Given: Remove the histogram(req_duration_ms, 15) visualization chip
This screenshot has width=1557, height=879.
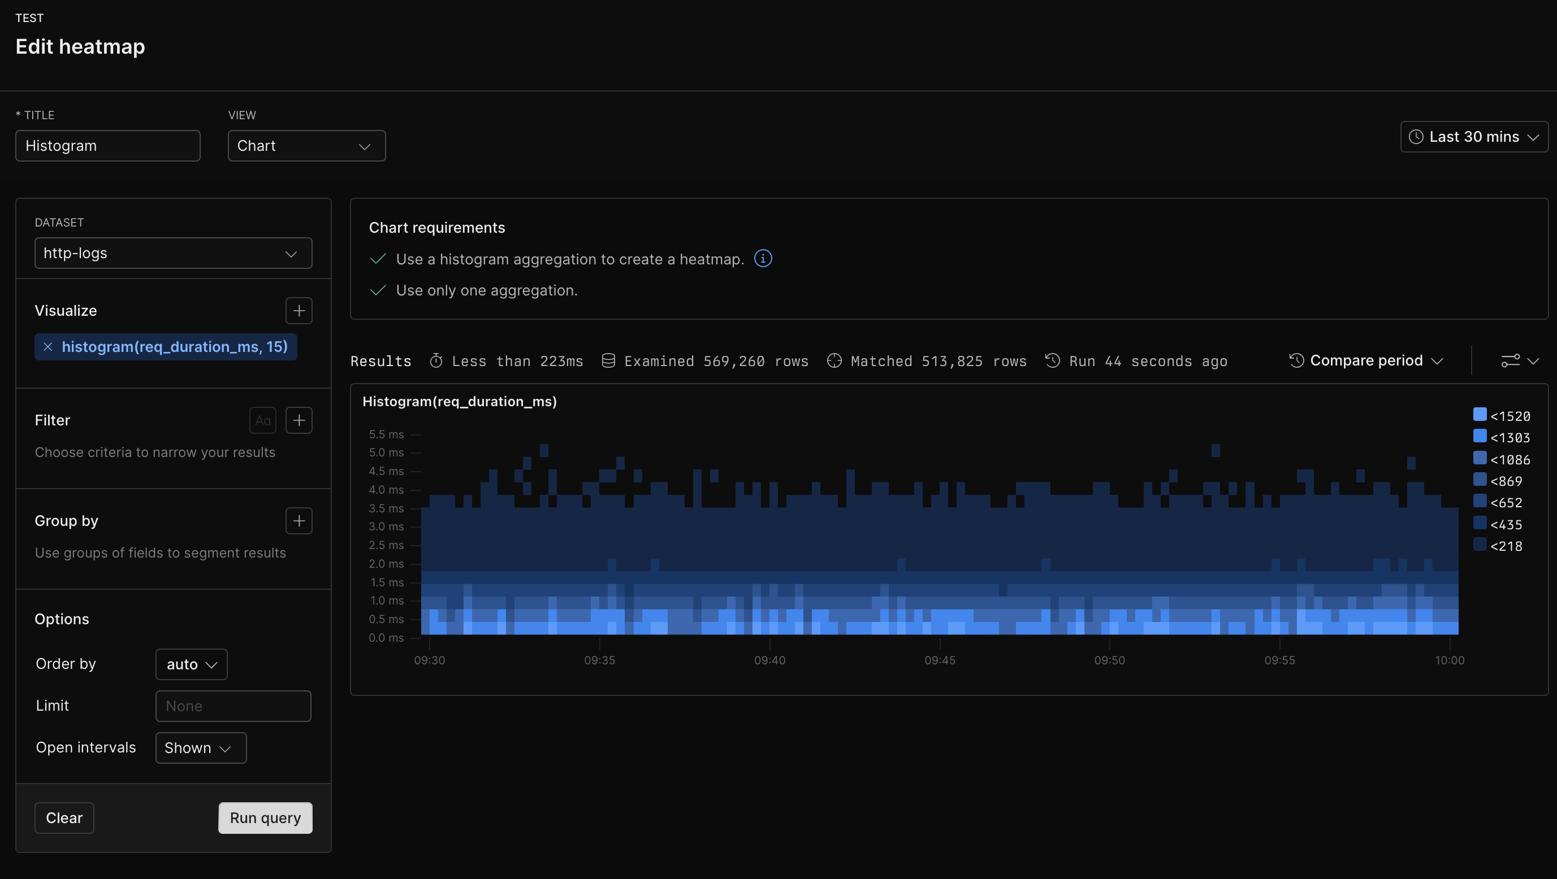Looking at the screenshot, I should point(49,347).
